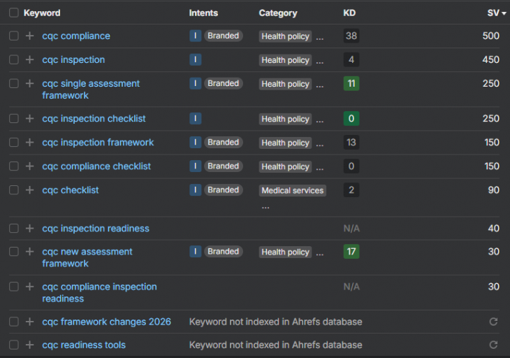Click informational intent badge for 'cqc compliance'
Viewport: 510px width, 358px height.
click(195, 36)
